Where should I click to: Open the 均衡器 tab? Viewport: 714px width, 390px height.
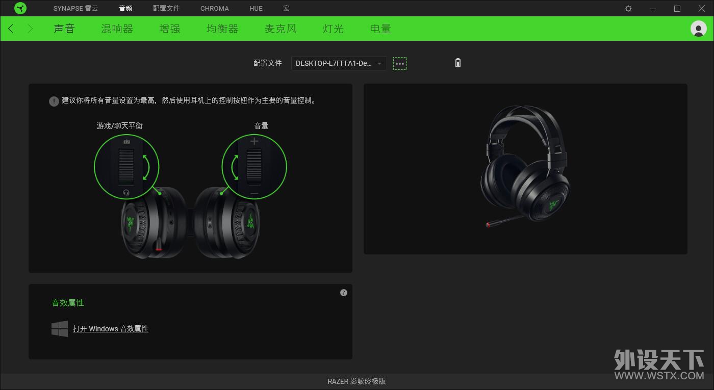(x=222, y=29)
